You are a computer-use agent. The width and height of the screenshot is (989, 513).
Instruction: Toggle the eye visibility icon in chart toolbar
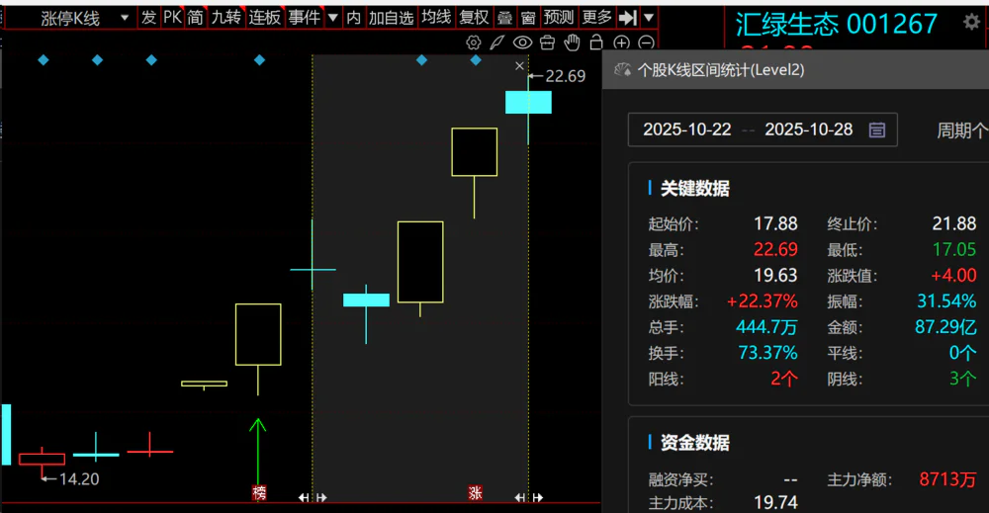[522, 43]
